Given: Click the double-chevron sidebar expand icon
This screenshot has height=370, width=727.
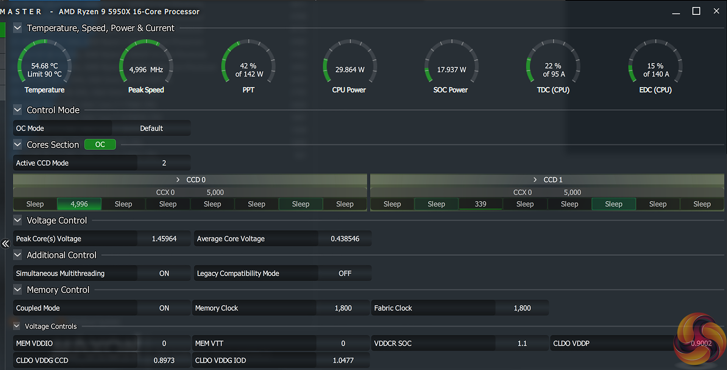Looking at the screenshot, I should coord(5,244).
